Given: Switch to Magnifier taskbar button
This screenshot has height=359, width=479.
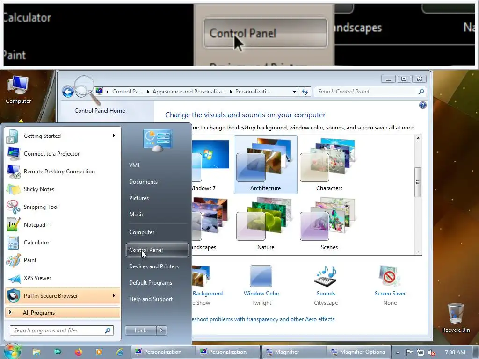Looking at the screenshot, I should (x=294, y=352).
